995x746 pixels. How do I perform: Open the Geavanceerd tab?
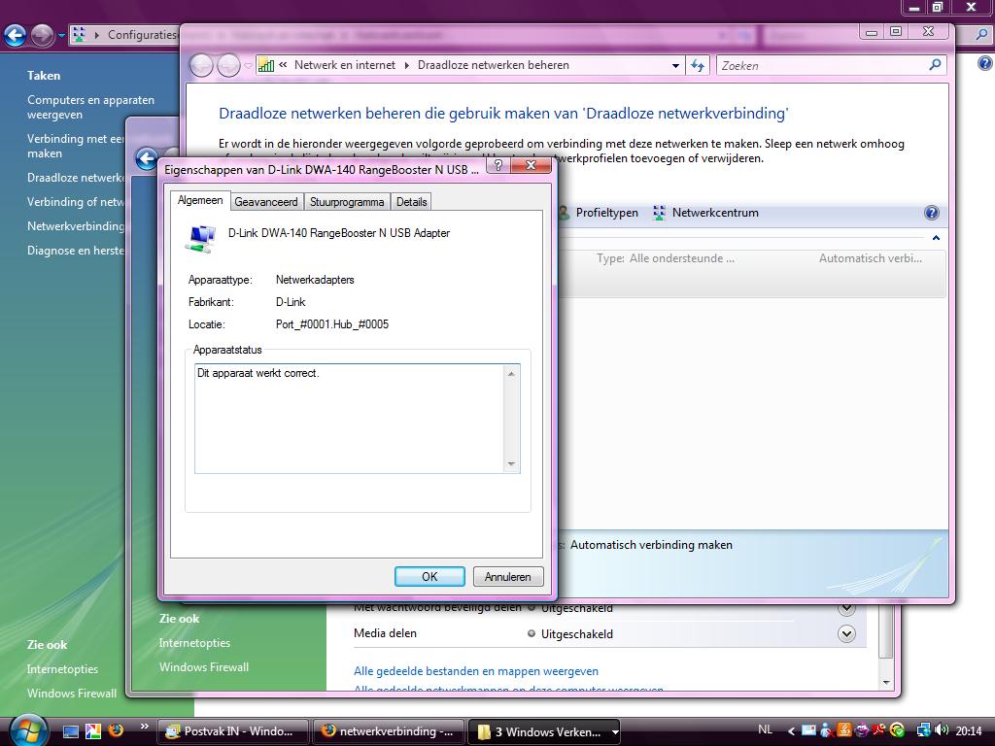click(266, 202)
